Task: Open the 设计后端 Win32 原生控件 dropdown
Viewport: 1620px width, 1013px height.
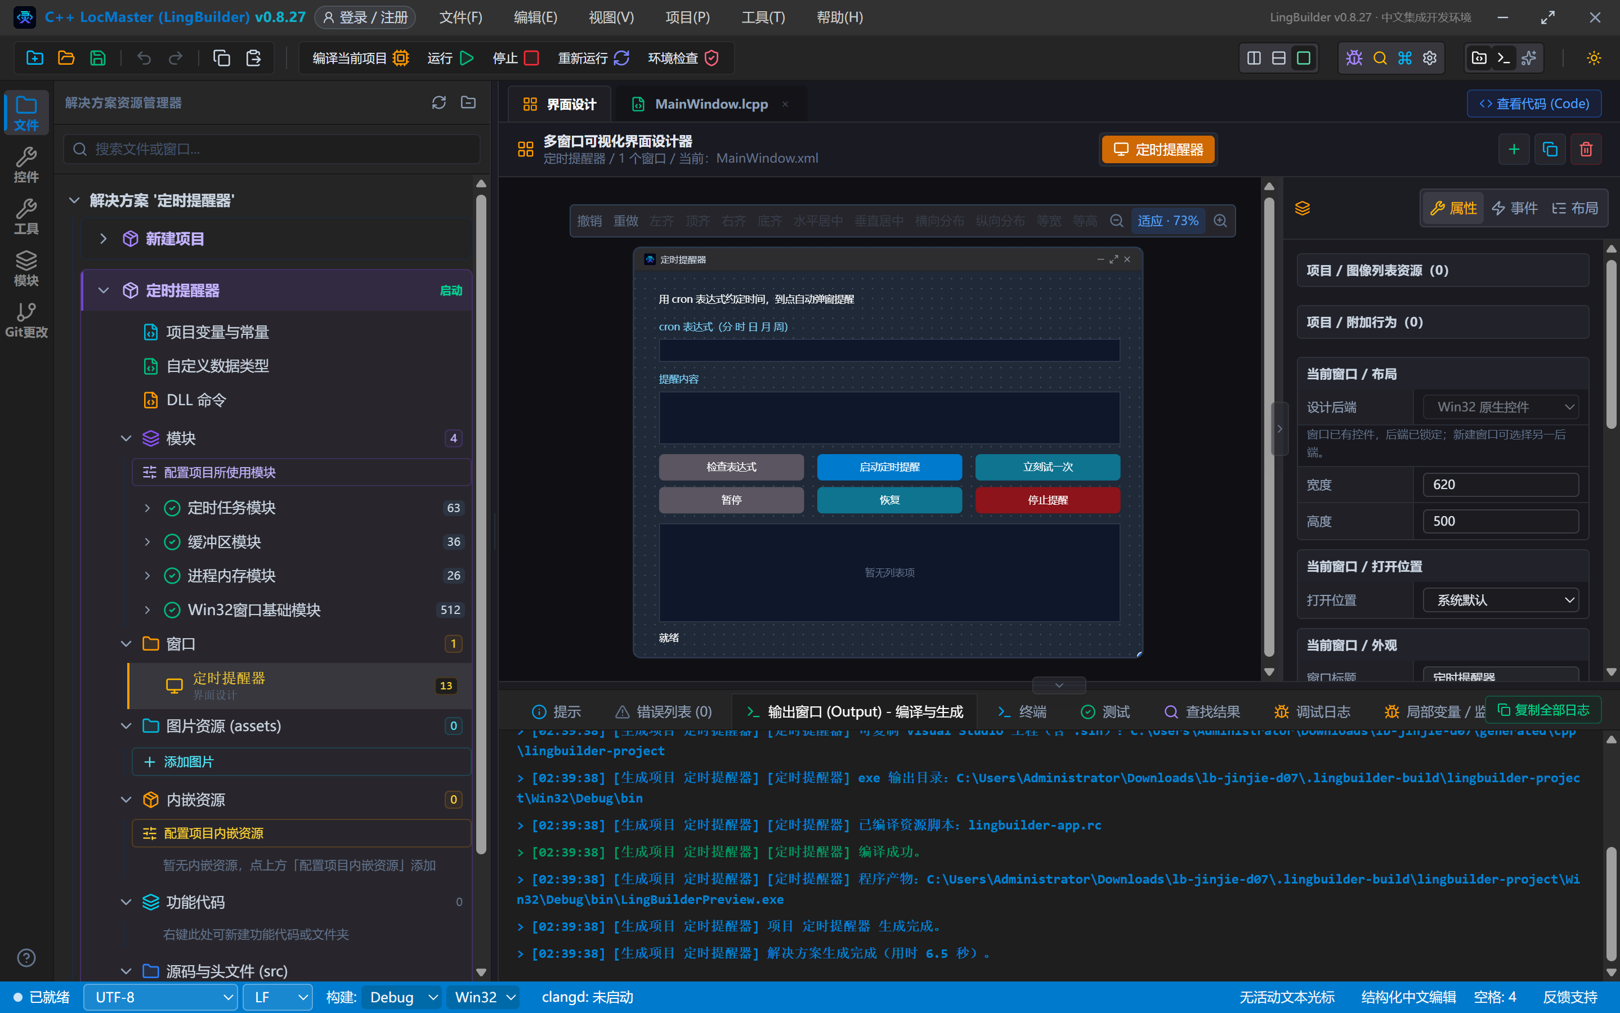Action: (1501, 407)
